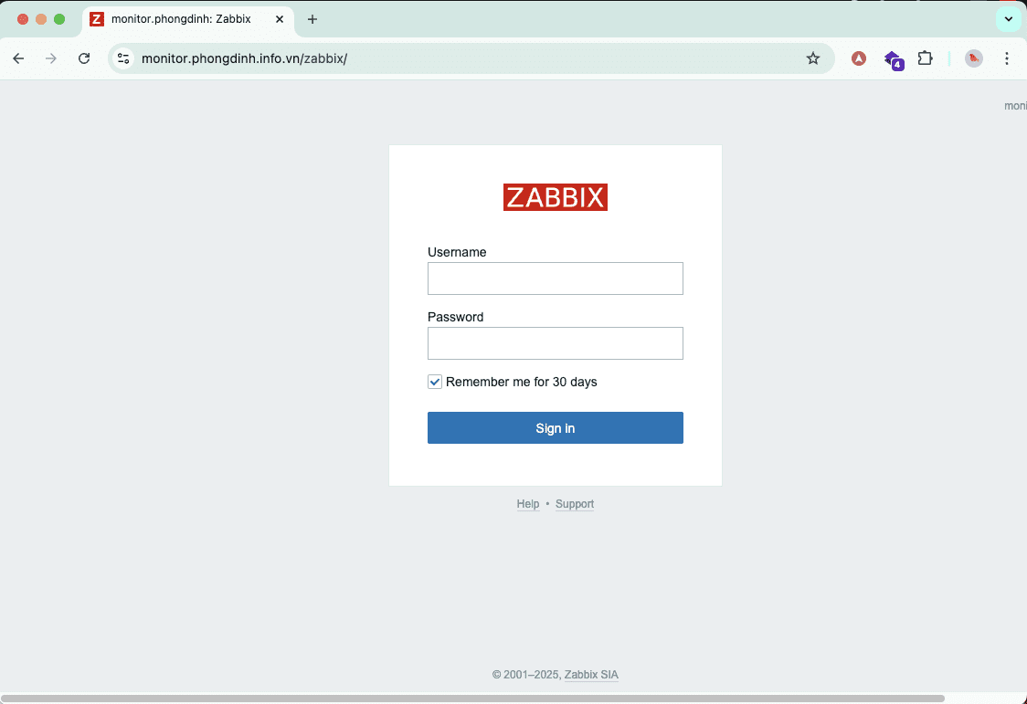Open the Extensions puzzle icon
This screenshot has width=1027, height=704.
pyautogui.click(x=925, y=58)
